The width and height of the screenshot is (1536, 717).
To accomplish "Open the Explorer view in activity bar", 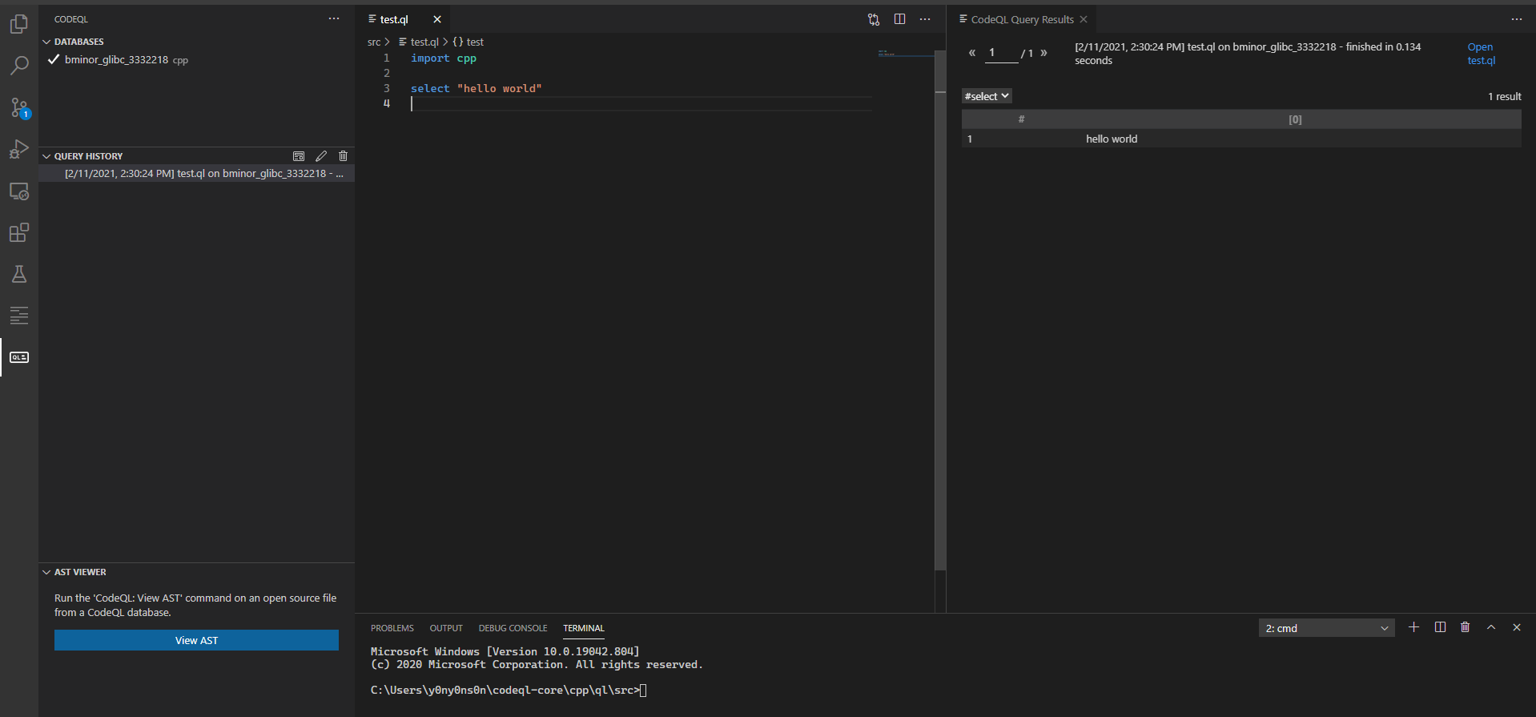I will pos(19,25).
